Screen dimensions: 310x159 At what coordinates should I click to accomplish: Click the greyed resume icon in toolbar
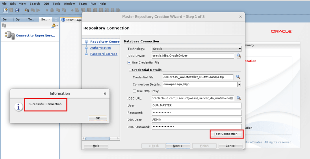118,10
